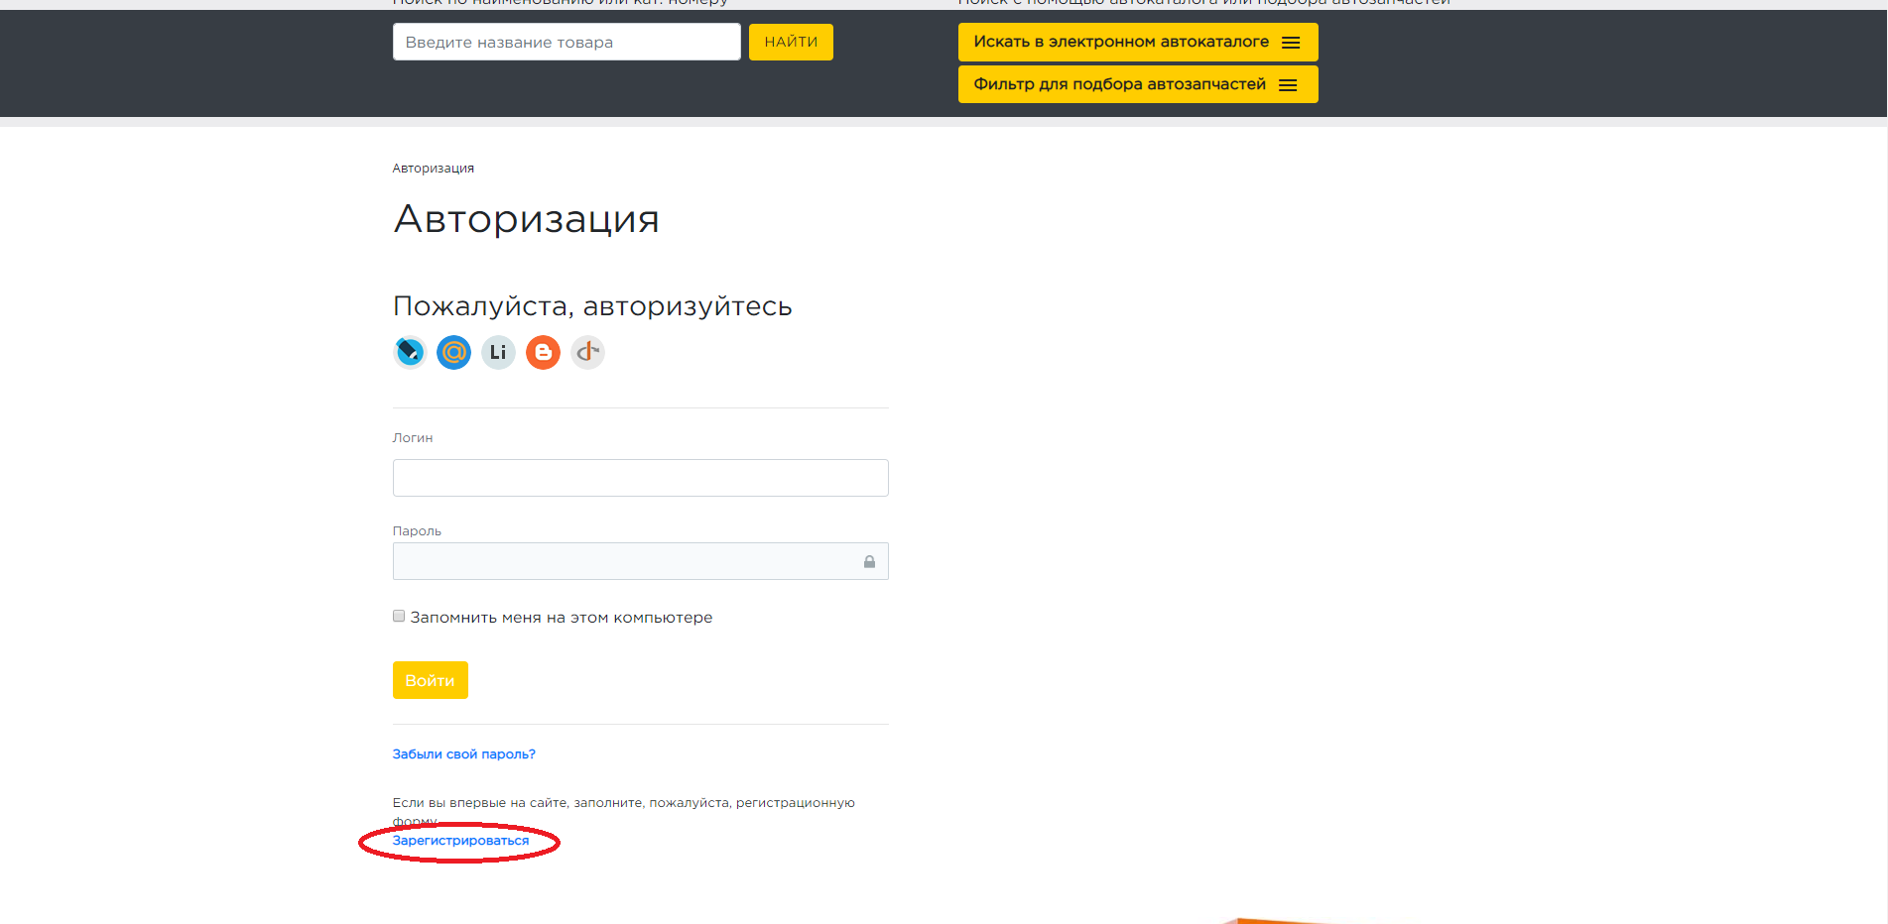Focus the 'Введите название товара' search field
The image size is (1888, 924).
click(x=566, y=42)
